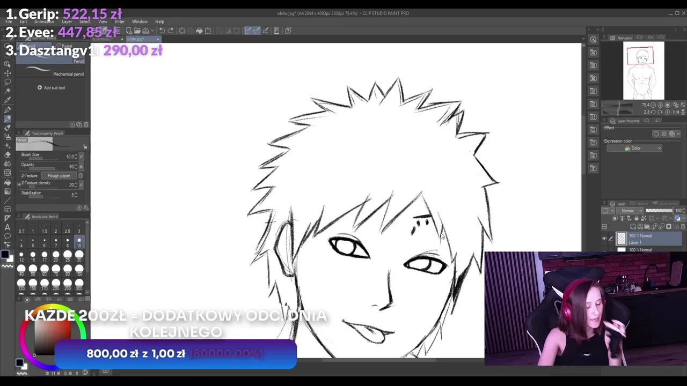Select the Eyedropper tool
687x386 pixels.
tap(8, 100)
